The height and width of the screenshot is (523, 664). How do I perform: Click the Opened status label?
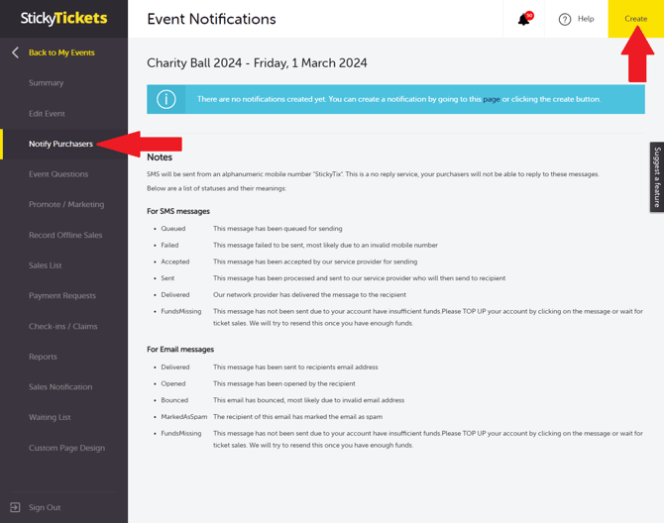(173, 383)
